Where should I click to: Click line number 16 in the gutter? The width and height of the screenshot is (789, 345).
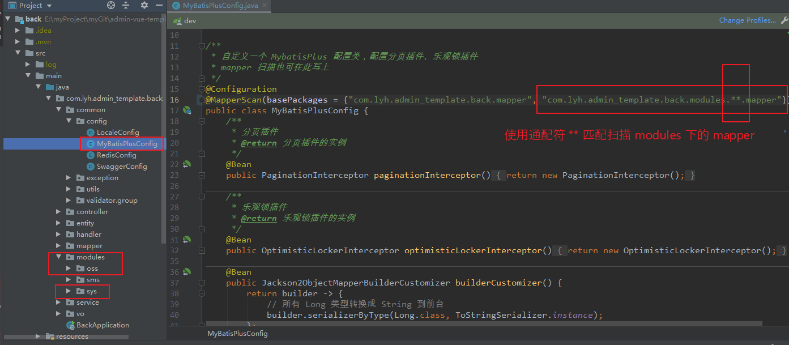174,100
